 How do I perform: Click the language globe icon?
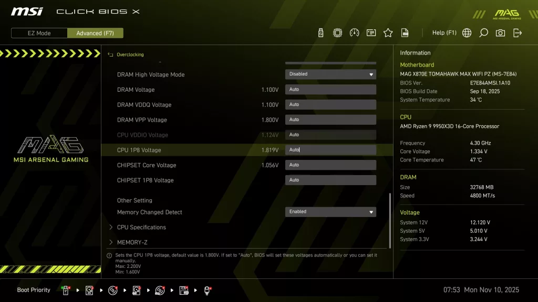tap(466, 33)
